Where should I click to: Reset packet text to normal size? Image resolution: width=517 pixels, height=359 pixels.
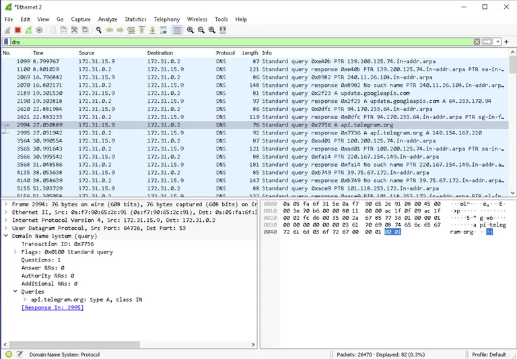coord(211,30)
